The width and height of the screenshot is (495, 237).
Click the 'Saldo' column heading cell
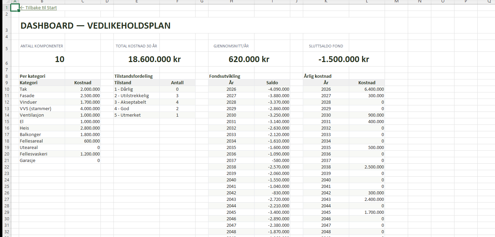click(272, 83)
